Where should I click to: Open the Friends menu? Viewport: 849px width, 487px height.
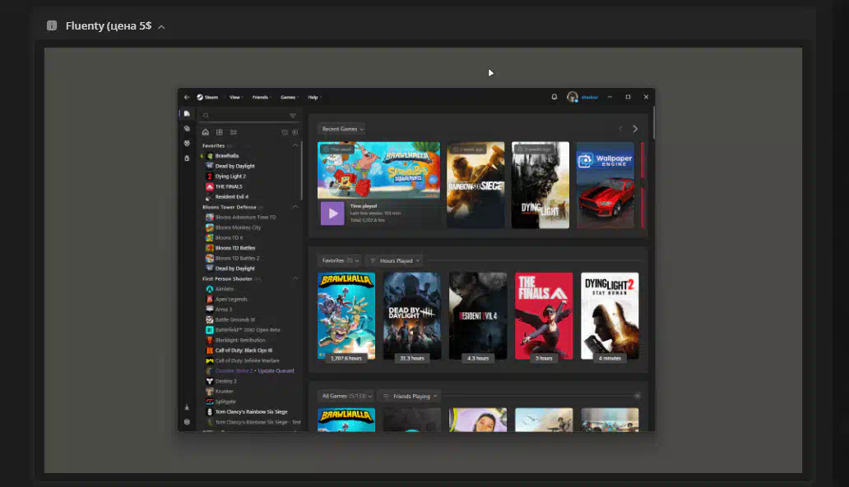[262, 97]
